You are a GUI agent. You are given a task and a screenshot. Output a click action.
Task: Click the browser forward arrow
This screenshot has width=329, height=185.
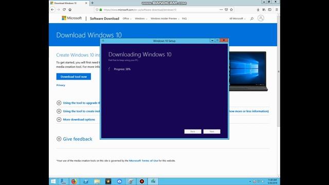(58, 10)
